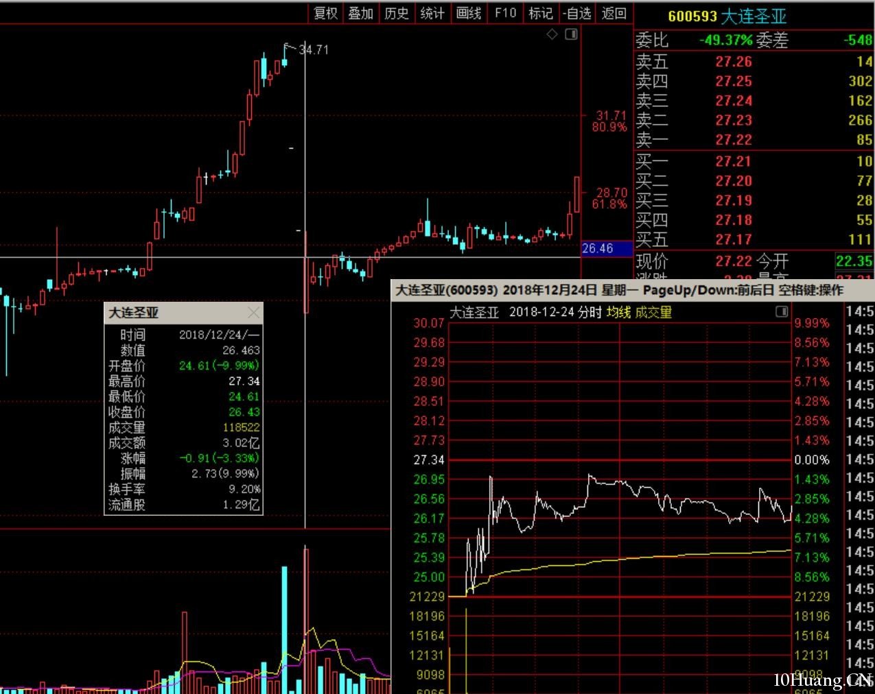Image resolution: width=875 pixels, height=694 pixels.
Task: Open the 历史 history view
Action: click(x=397, y=13)
